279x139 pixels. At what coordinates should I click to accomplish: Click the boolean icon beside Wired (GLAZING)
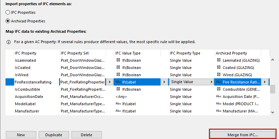tap(219, 75)
